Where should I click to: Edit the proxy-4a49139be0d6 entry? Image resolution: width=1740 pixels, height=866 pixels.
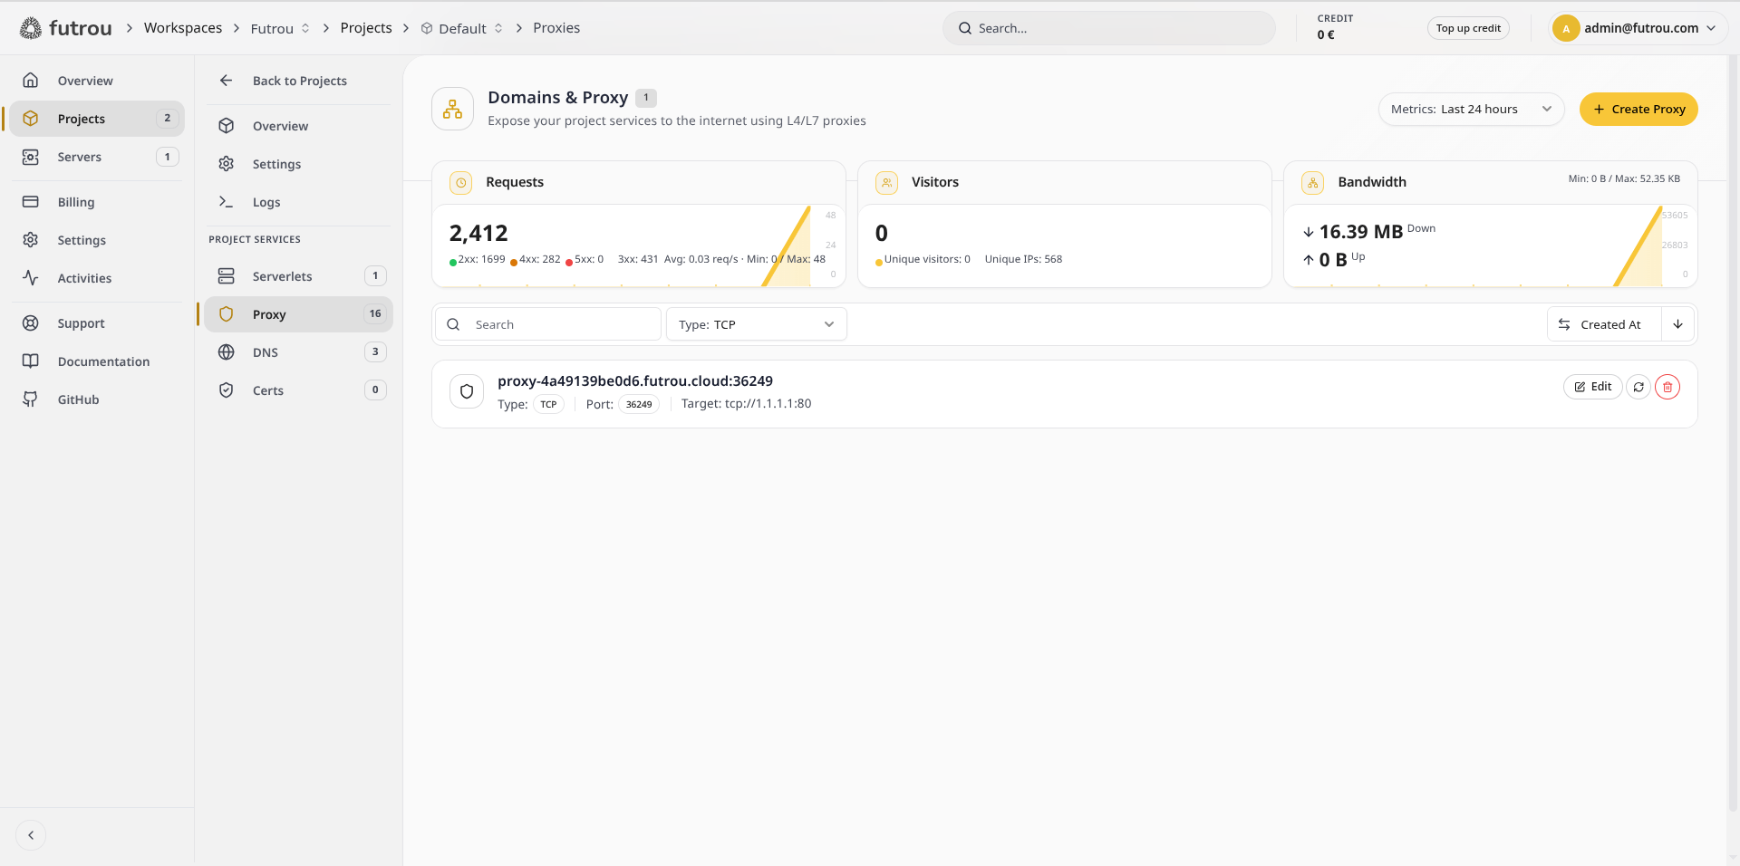click(1592, 387)
